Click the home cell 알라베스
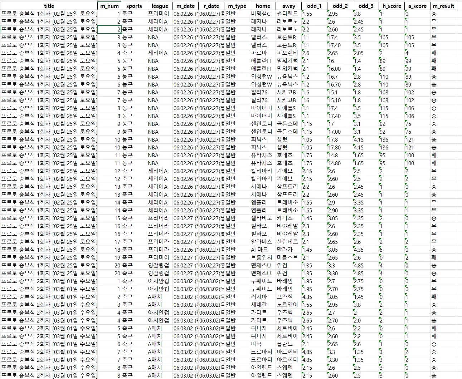 [x=263, y=242]
